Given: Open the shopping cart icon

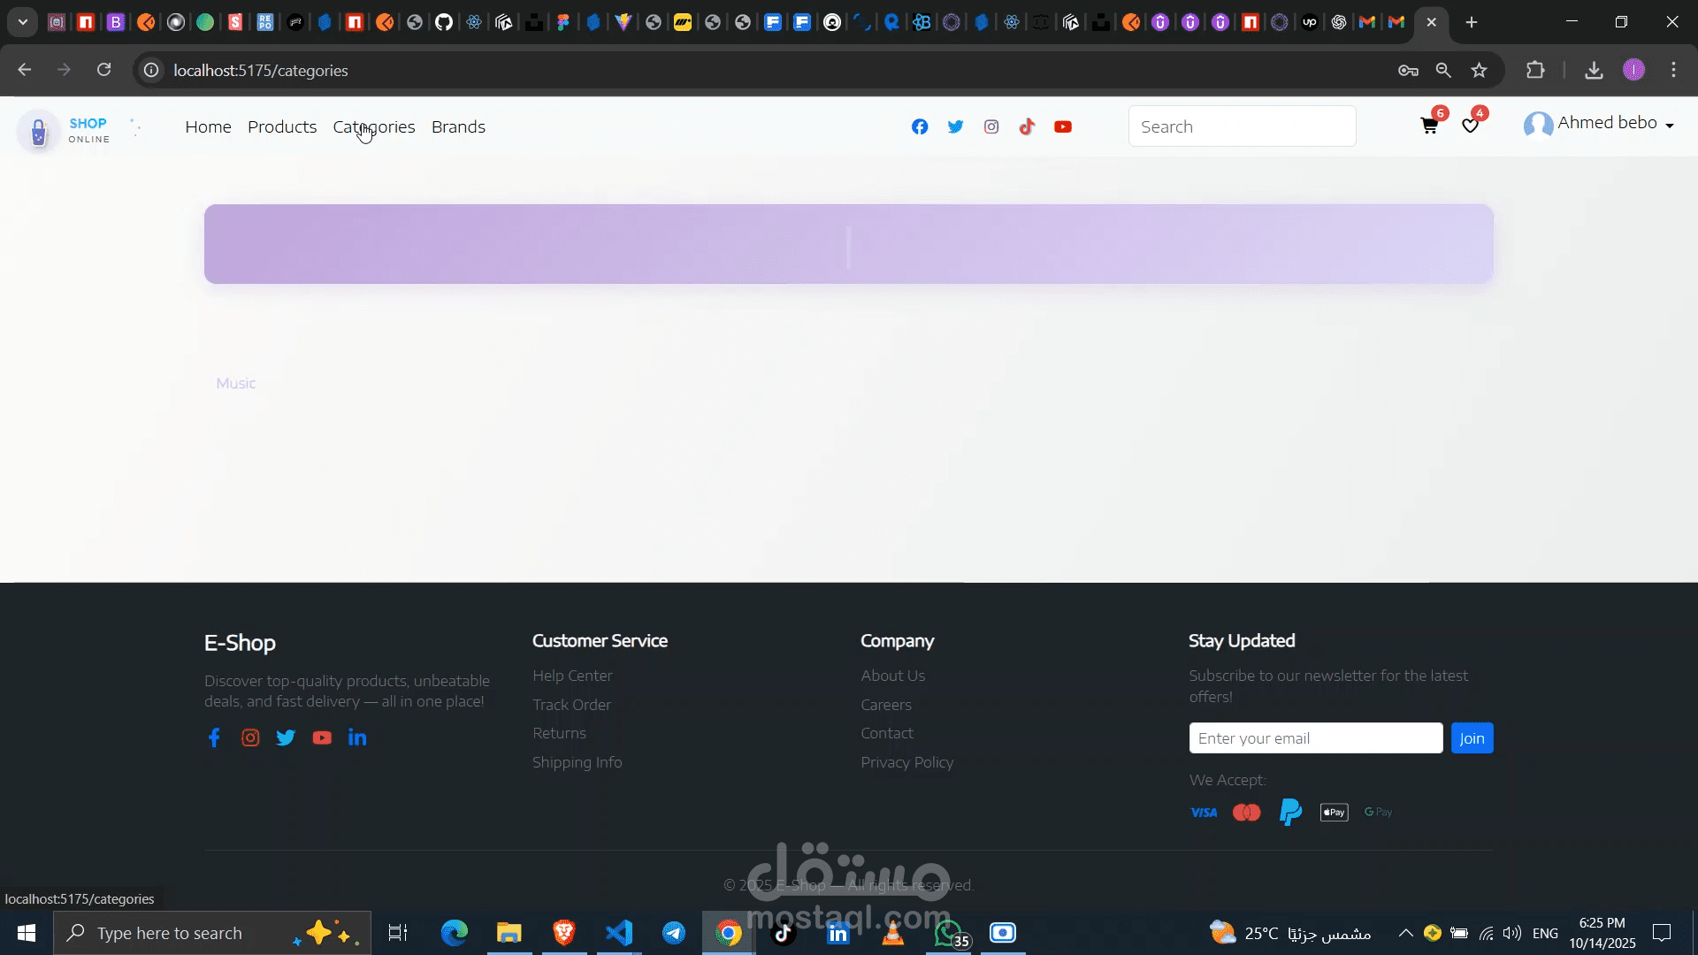Looking at the screenshot, I should coord(1429,126).
